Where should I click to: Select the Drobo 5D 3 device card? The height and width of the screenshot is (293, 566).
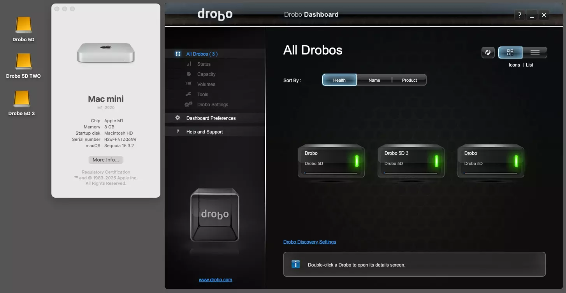tap(411, 161)
